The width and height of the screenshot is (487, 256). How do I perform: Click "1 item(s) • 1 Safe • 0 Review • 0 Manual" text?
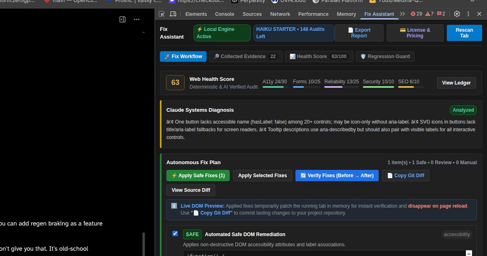click(432, 163)
